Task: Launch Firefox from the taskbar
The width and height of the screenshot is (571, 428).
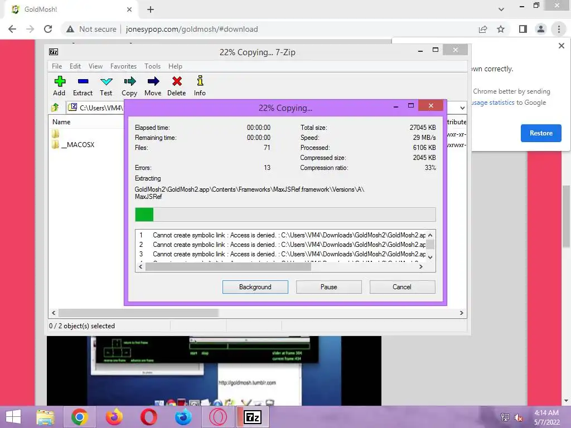Action: tap(114, 417)
